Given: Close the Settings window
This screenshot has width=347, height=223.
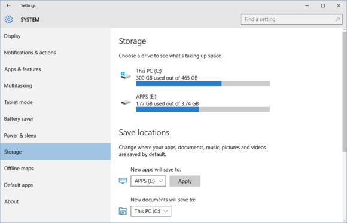Looking at the screenshot, I should (x=339, y=5).
